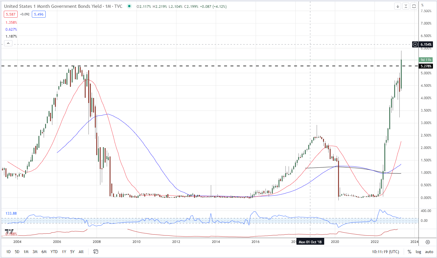Click the +0.087 (+4.12%) change value

click(213, 6)
